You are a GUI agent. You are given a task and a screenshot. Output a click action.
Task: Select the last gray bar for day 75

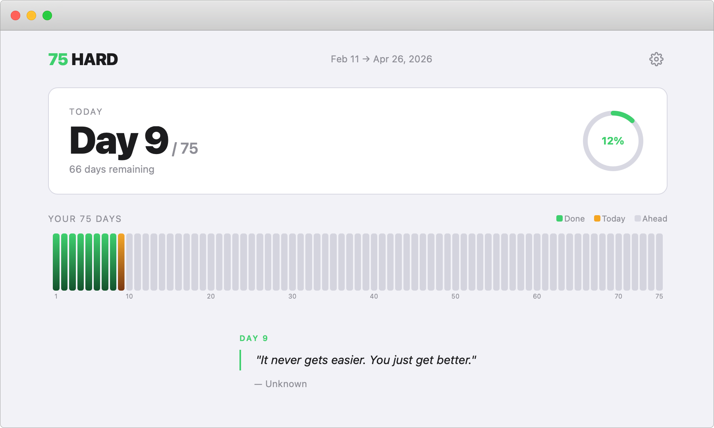pos(659,262)
